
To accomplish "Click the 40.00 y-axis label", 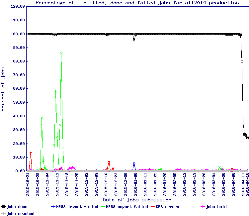I will click(x=19, y=116).
